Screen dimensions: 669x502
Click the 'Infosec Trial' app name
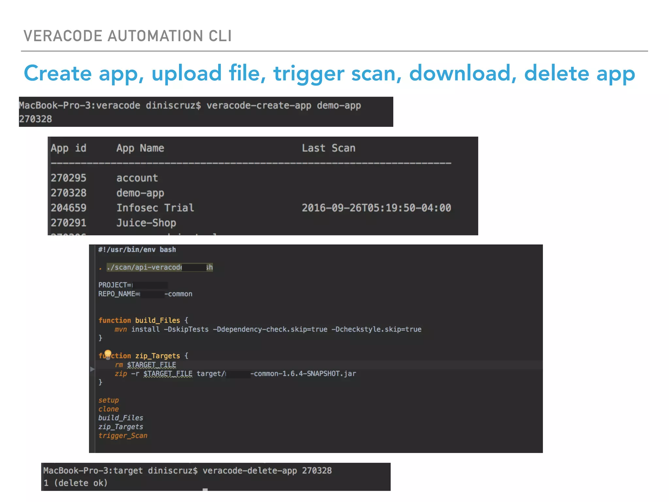[x=155, y=208]
